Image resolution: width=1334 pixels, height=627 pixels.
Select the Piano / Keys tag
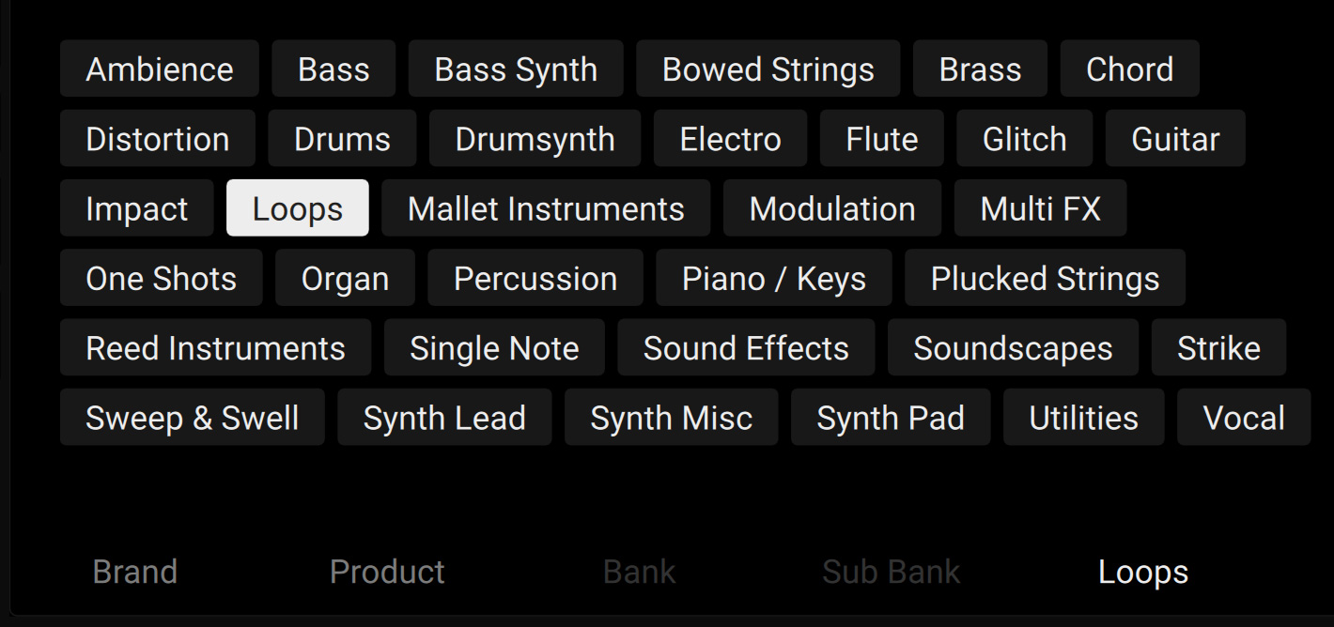[x=774, y=279]
